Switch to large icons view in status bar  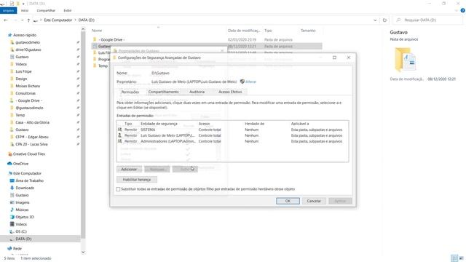(x=461, y=258)
